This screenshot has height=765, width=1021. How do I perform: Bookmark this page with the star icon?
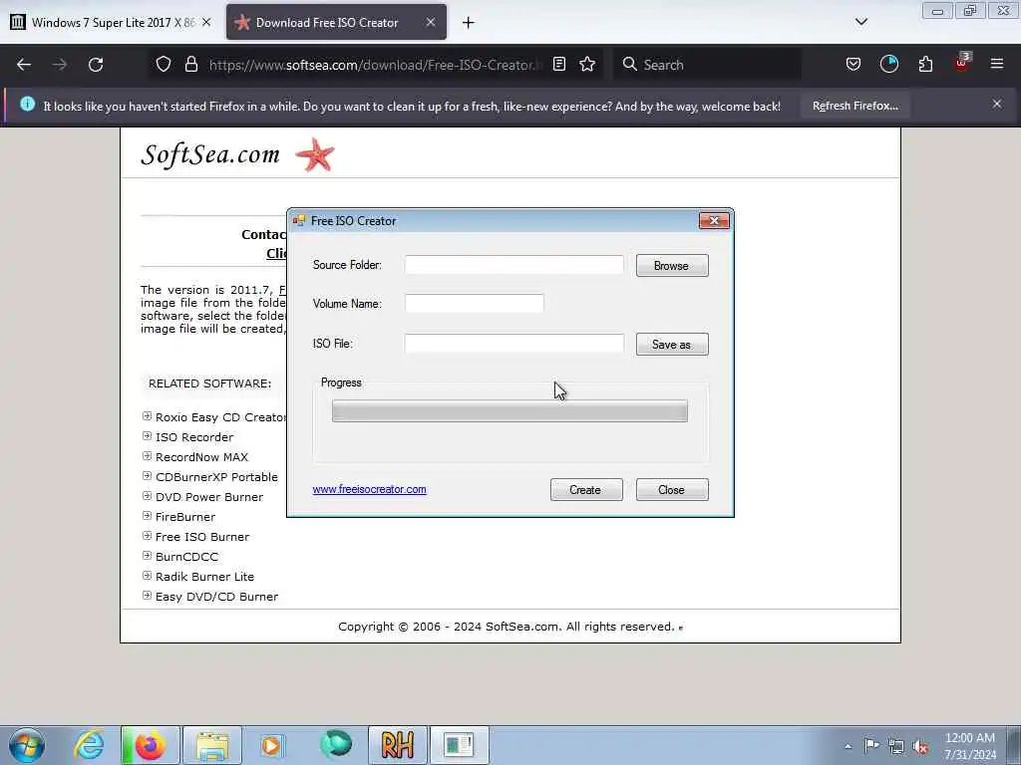tap(587, 64)
